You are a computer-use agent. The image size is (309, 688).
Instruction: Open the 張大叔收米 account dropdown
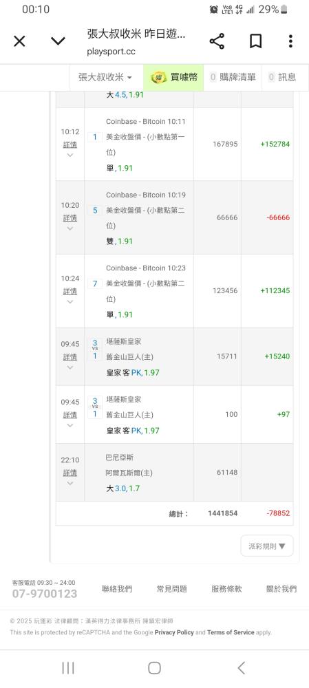click(105, 77)
